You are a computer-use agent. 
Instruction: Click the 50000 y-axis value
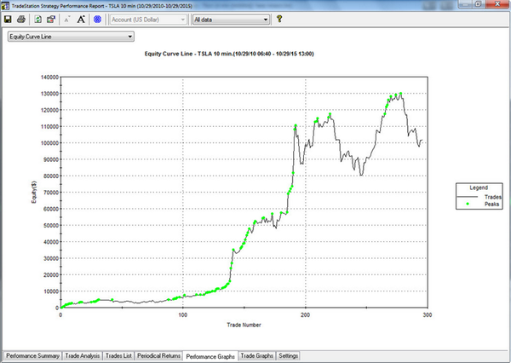[51, 225]
